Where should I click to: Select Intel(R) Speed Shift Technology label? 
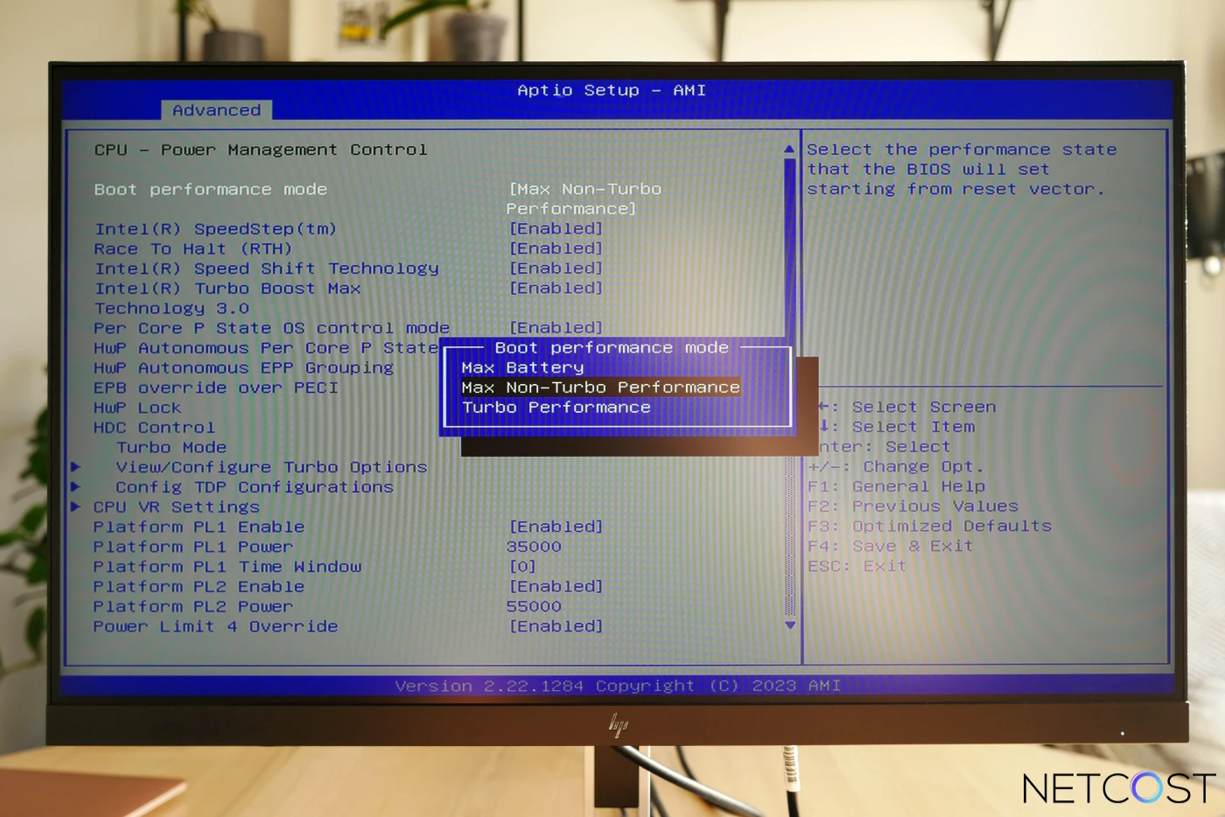266,269
